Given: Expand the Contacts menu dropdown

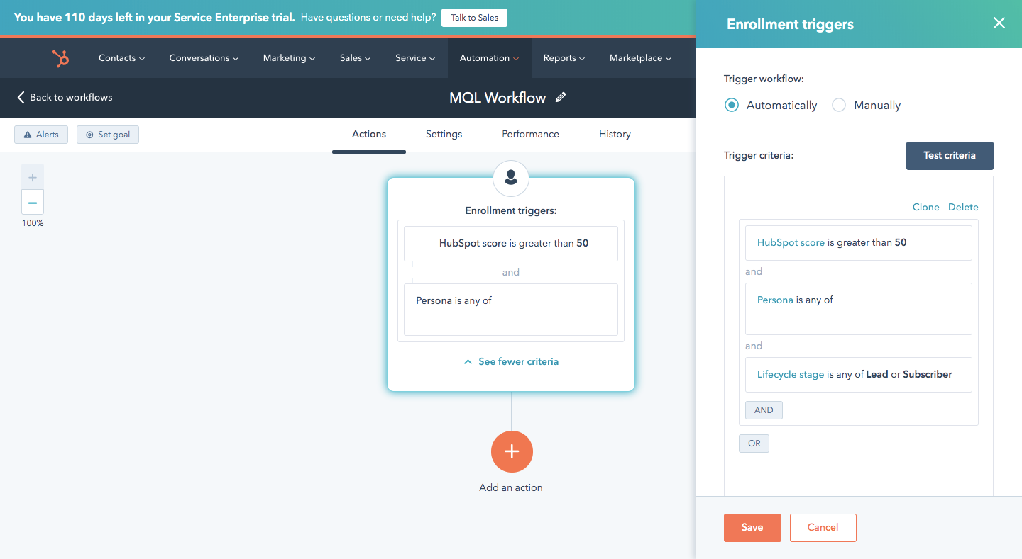Looking at the screenshot, I should click(121, 58).
